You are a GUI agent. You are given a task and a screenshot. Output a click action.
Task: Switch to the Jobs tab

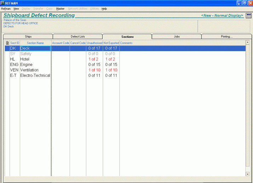point(177,37)
